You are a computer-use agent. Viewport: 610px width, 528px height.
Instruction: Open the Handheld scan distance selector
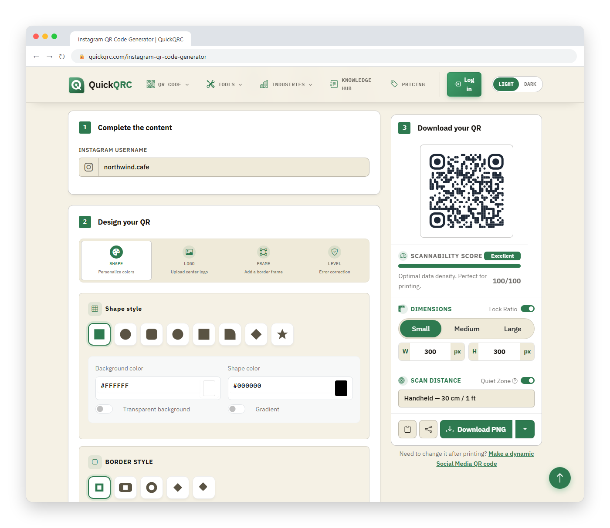point(466,398)
